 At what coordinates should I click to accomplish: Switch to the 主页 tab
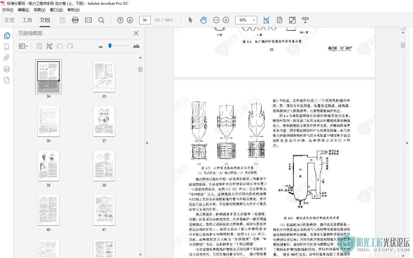pyautogui.click(x=9, y=20)
